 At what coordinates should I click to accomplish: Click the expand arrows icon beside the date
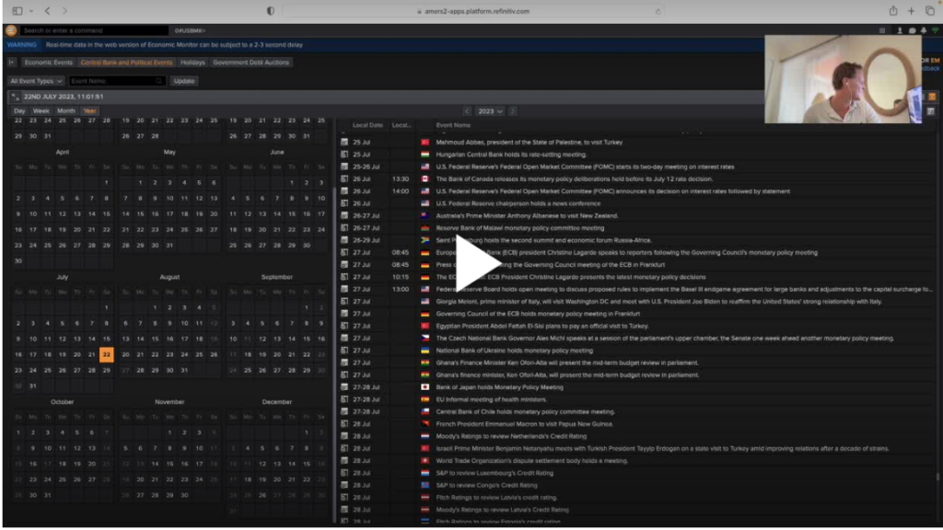tap(15, 97)
